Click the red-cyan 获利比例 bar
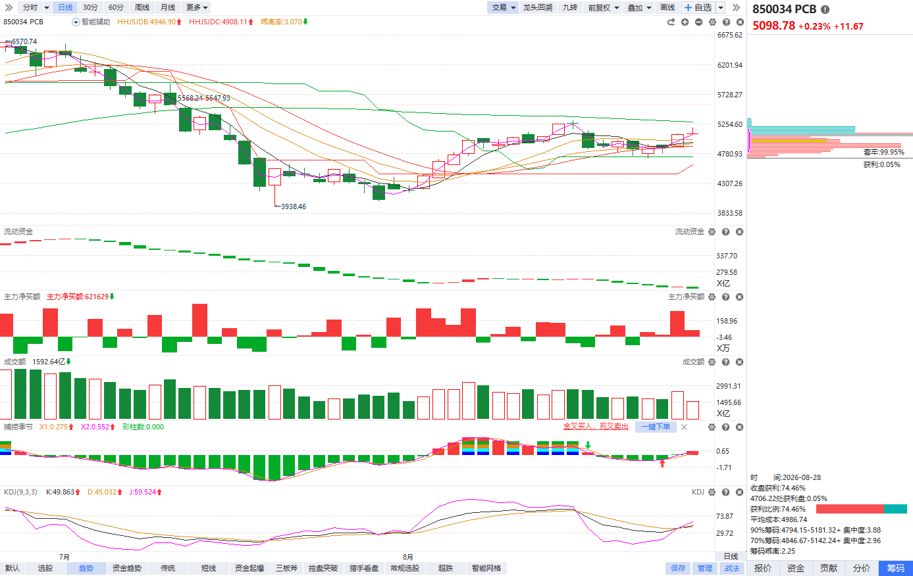 (861, 509)
